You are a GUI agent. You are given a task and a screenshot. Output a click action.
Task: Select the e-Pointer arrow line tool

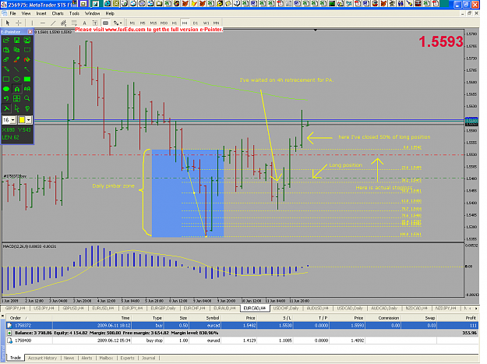(27, 69)
